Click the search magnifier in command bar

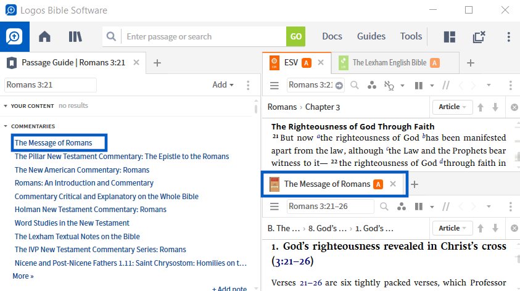112,36
